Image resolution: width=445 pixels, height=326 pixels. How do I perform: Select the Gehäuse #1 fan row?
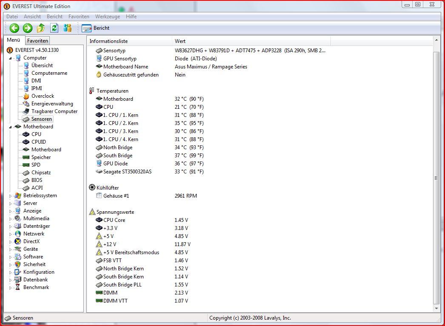(146, 196)
